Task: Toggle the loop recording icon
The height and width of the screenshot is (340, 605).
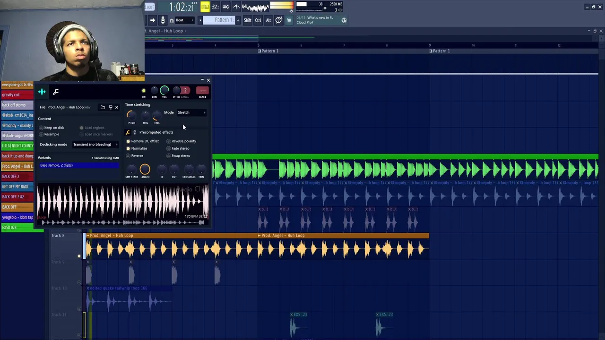Action: tap(225, 7)
